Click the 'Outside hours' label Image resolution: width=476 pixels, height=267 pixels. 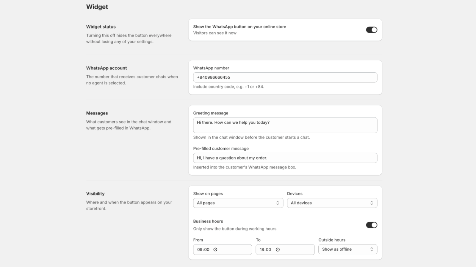click(332, 240)
